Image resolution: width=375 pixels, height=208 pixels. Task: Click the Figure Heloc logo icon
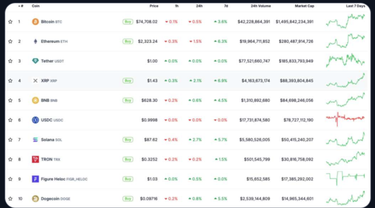[36, 179]
